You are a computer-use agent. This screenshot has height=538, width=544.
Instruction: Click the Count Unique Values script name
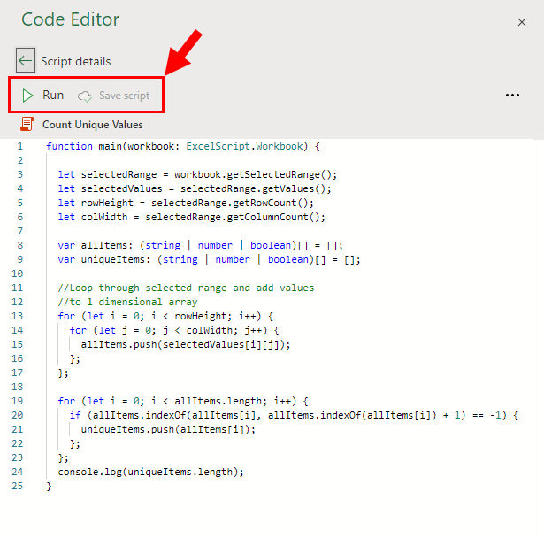pyautogui.click(x=93, y=125)
